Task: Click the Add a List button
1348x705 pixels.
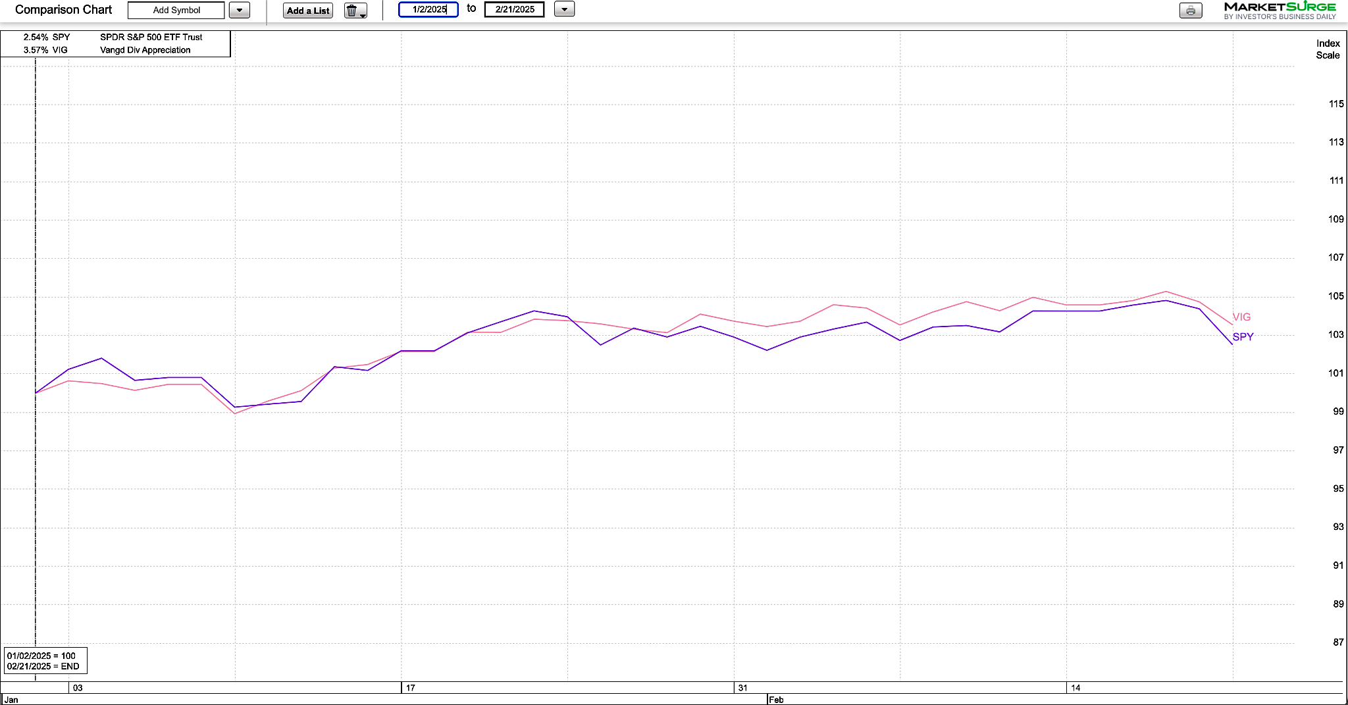Action: click(308, 11)
